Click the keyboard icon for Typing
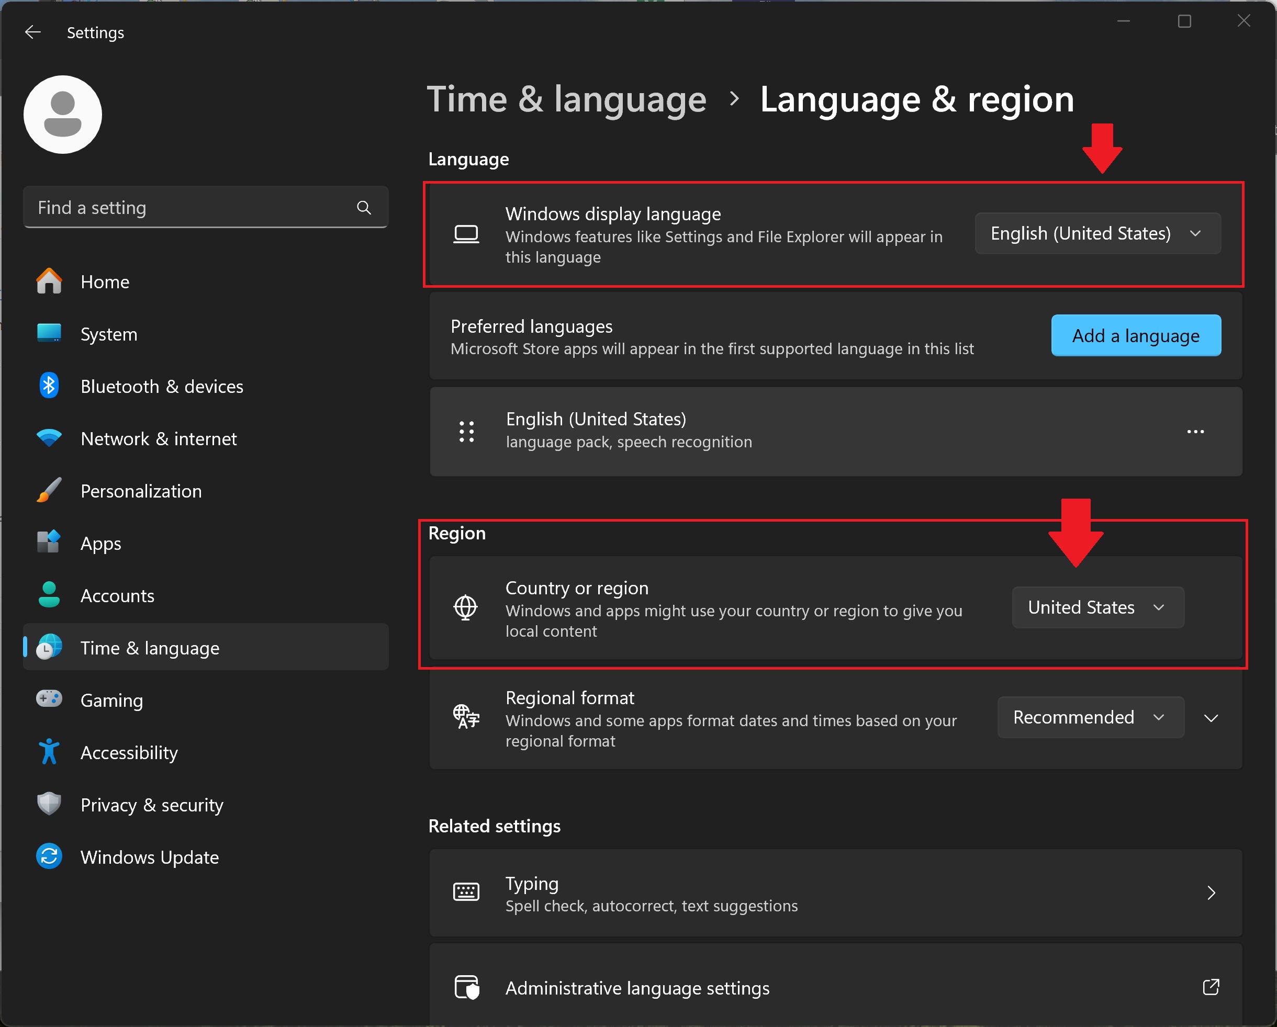 click(466, 891)
